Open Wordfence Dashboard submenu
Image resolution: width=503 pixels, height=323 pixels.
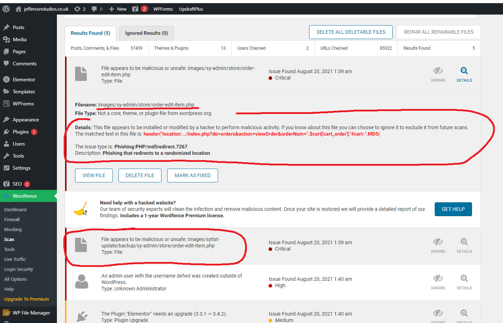[x=15, y=209]
